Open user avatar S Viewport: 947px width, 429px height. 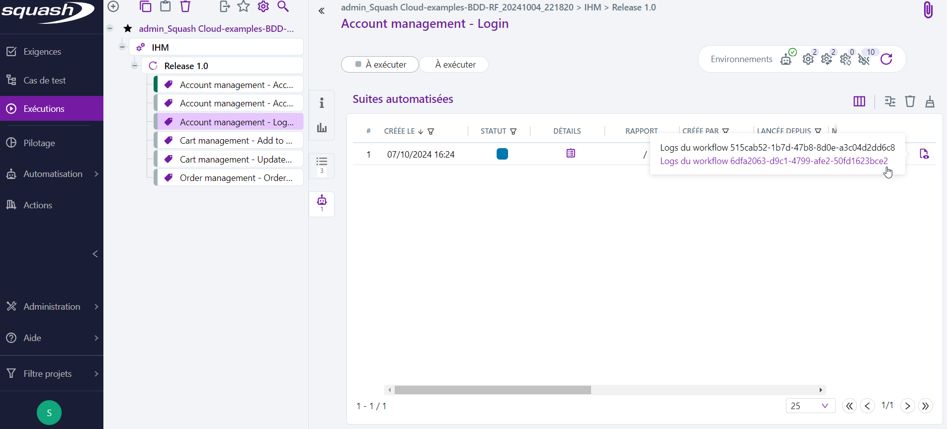coord(49,413)
